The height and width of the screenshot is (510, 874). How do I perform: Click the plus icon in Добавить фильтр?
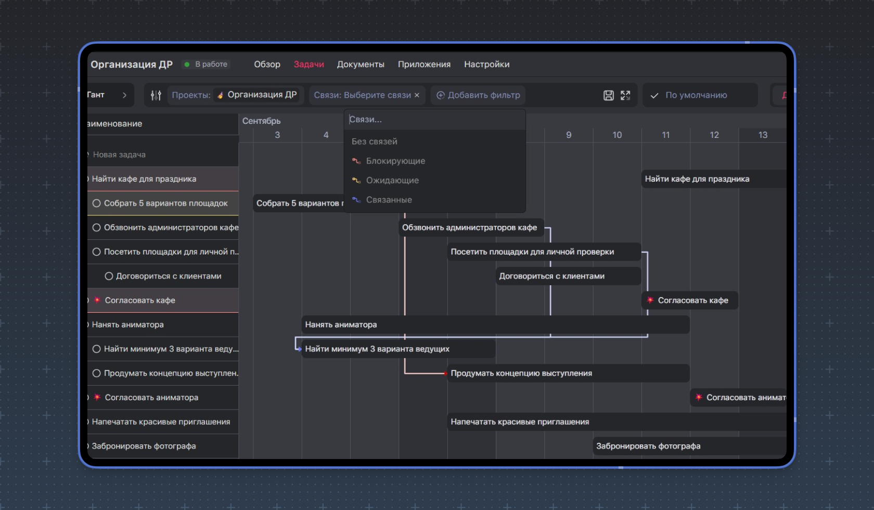click(440, 95)
